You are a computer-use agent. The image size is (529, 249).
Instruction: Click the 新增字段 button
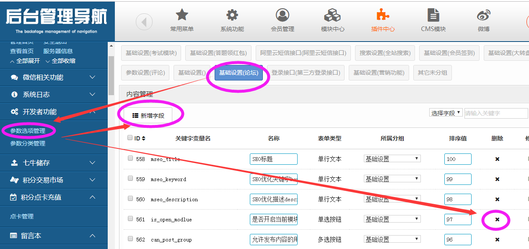(148, 116)
